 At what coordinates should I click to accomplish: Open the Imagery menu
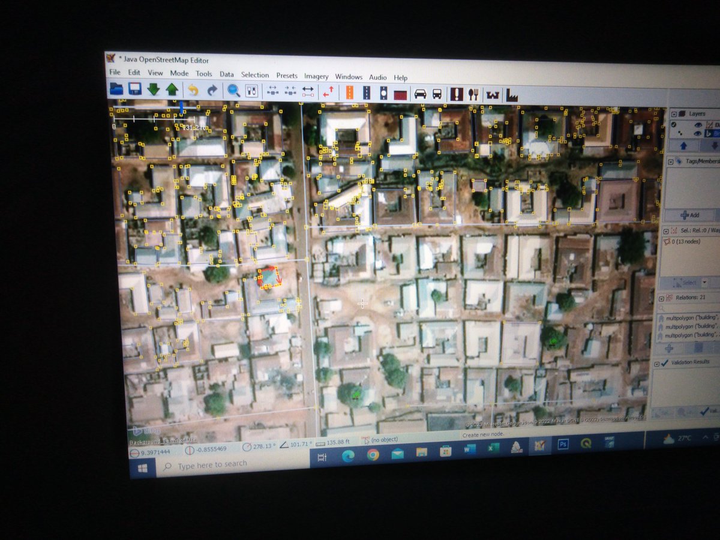[x=316, y=76]
